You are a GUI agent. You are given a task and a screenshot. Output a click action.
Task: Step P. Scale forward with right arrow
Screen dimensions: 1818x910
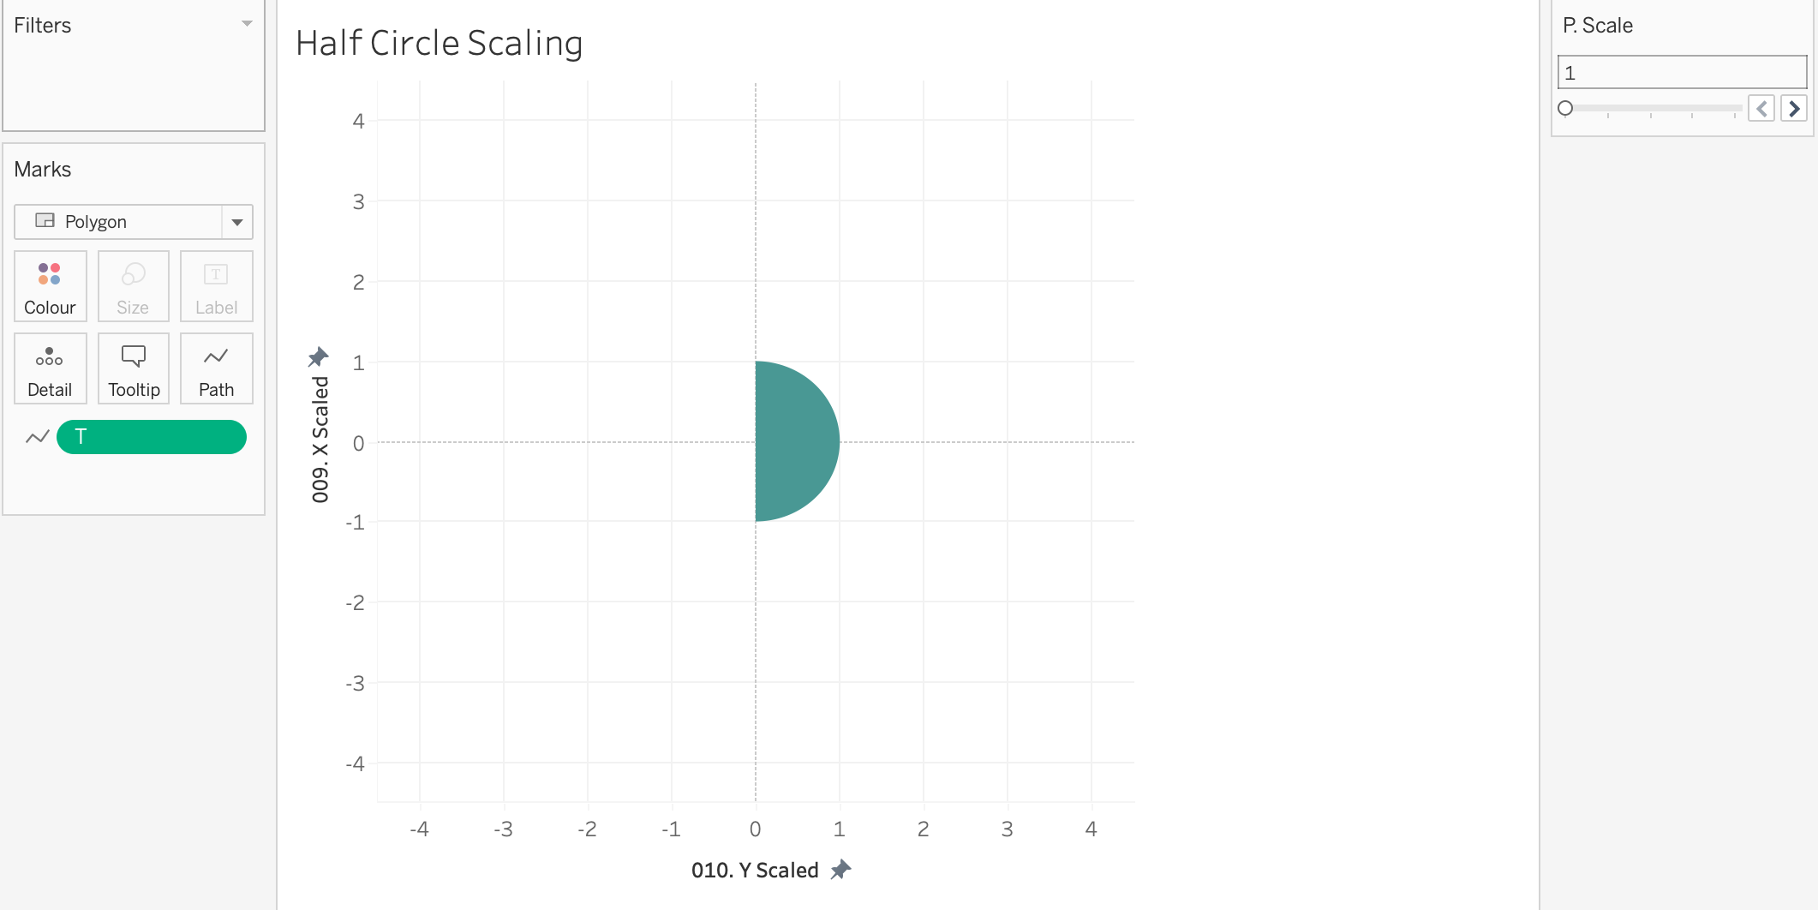[1793, 109]
